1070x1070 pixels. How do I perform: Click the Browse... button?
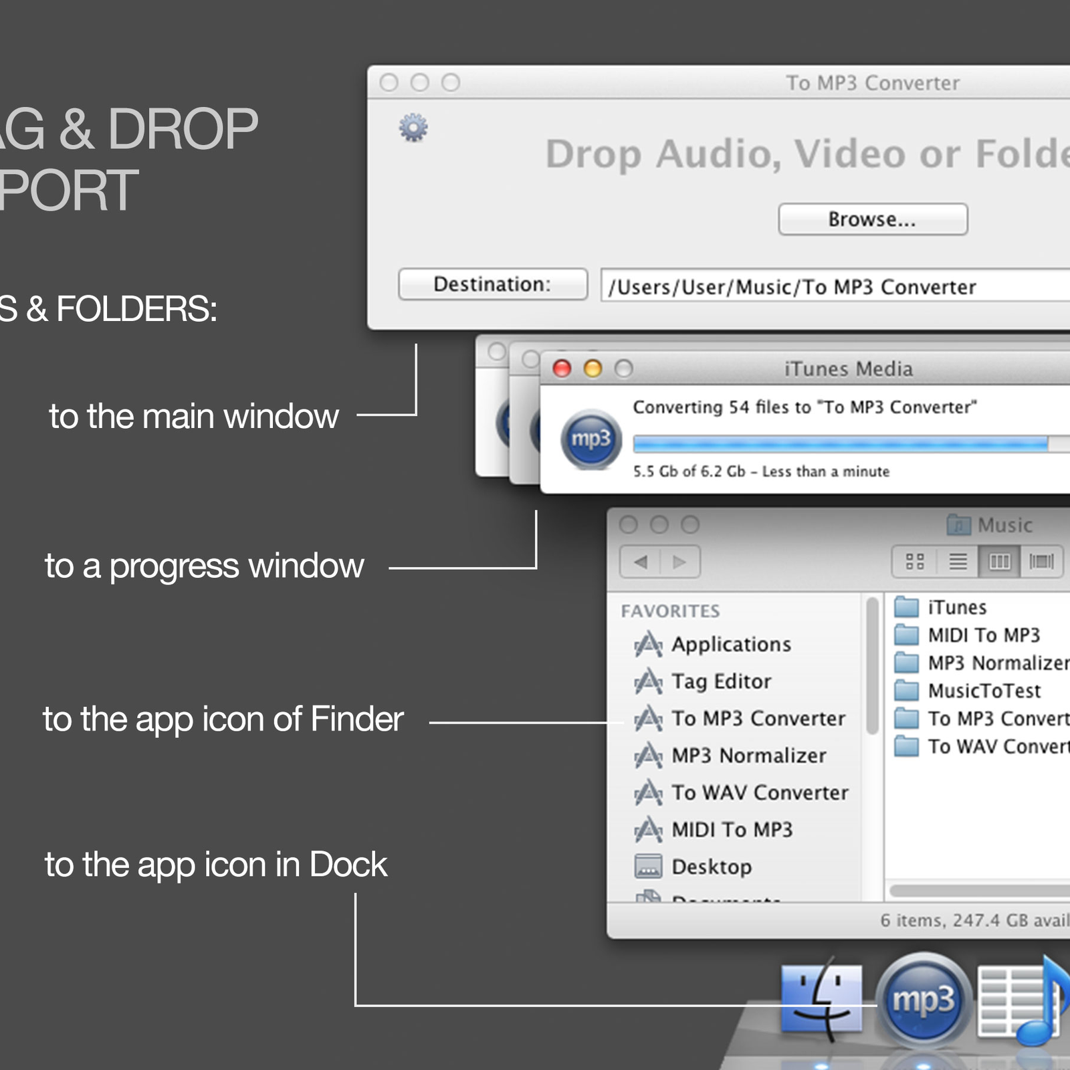pyautogui.click(x=873, y=219)
